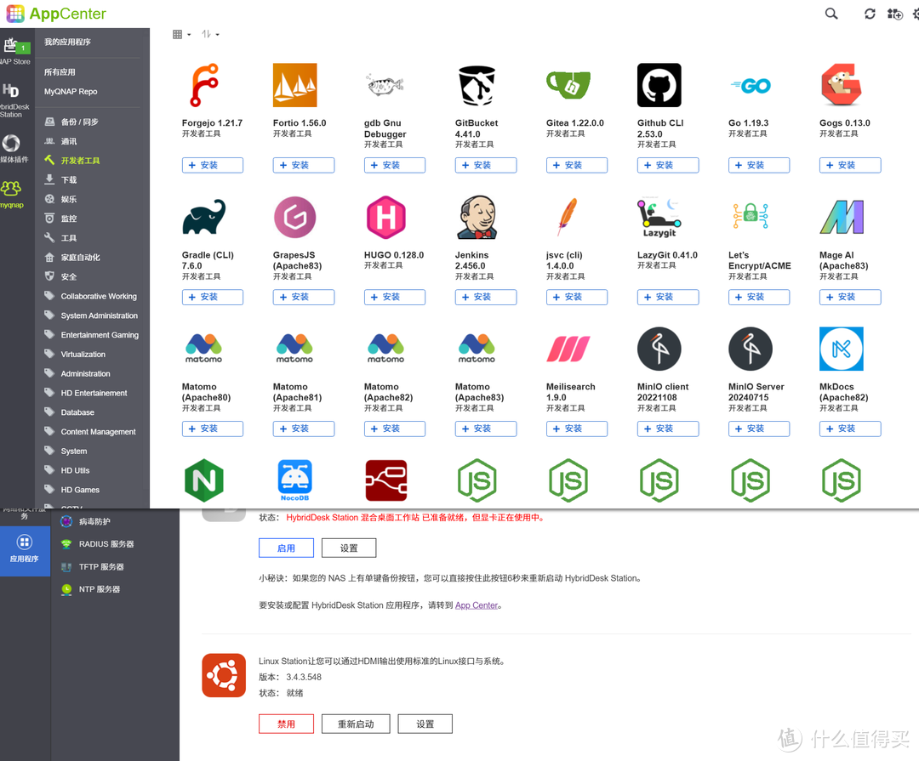Viewport: 919px width, 761px height.
Task: Install Forgejo 1.21.7
Action: (x=212, y=165)
